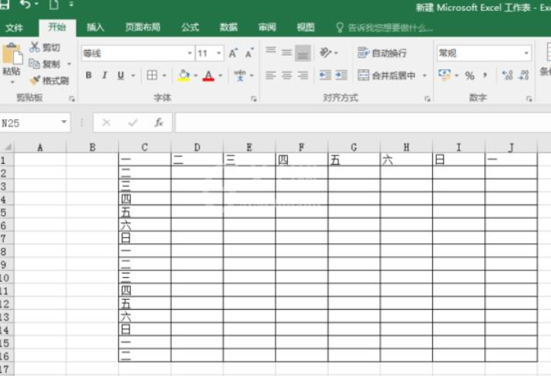This screenshot has width=551, height=376.
Task: Switch to the 插入 Insert tab
Action: tap(95, 27)
